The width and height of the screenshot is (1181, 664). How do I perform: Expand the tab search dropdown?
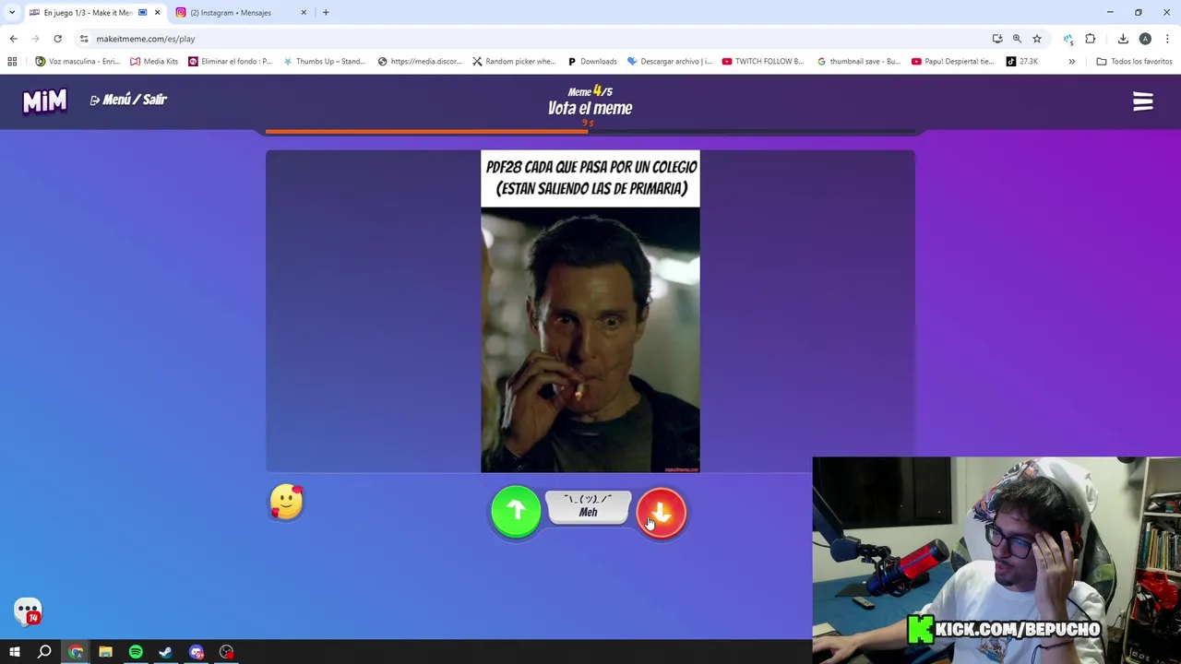click(x=11, y=13)
